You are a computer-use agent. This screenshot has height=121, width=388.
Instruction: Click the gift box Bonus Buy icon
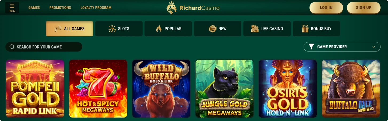tap(305, 29)
